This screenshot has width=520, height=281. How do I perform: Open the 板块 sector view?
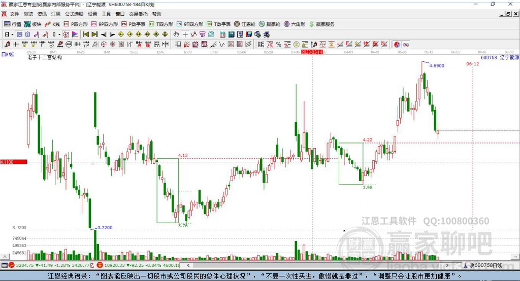point(32,24)
